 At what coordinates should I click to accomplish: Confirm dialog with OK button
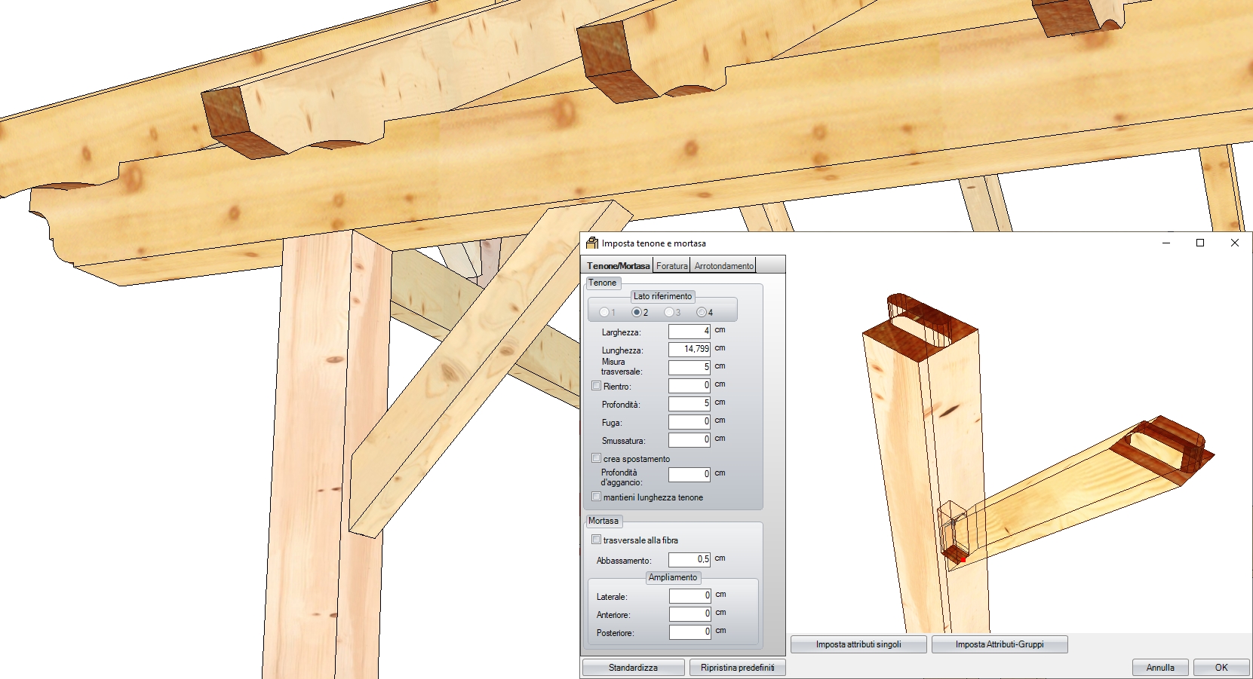[x=1221, y=668]
